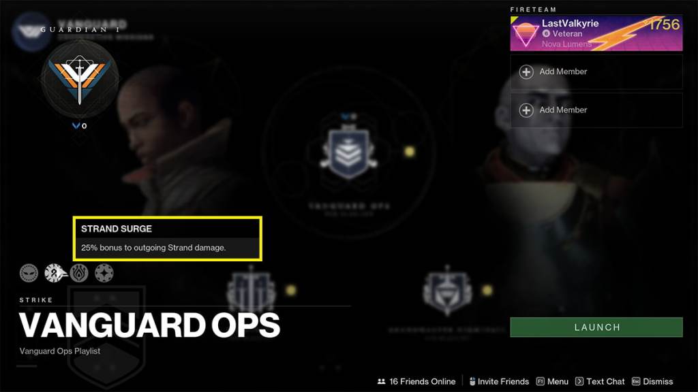Click the plus icon on first Add Member

coord(526,71)
